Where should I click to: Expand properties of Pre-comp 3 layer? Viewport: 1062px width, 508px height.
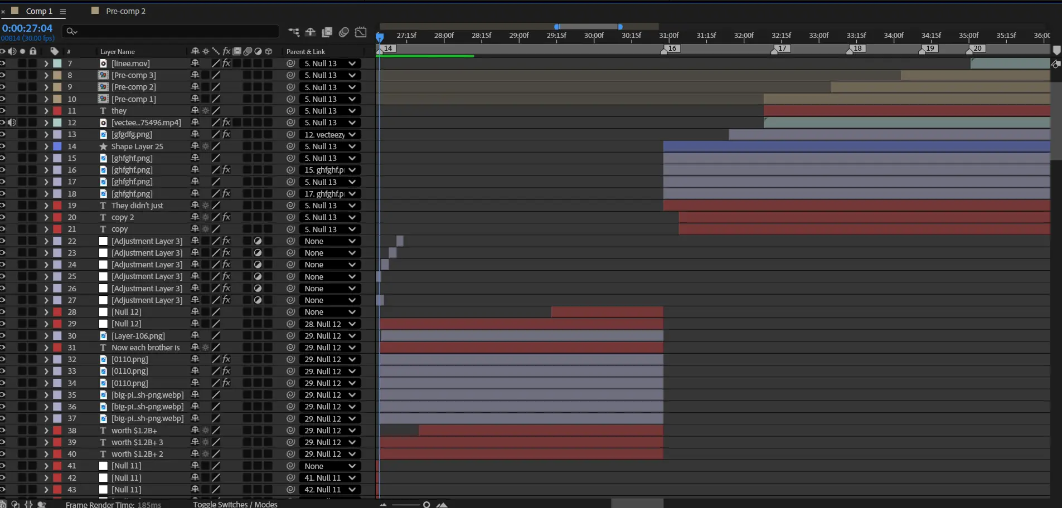[x=46, y=75]
